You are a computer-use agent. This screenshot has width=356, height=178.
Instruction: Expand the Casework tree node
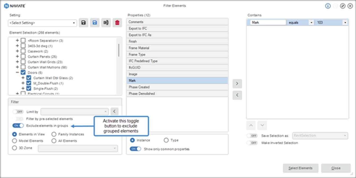17,51
